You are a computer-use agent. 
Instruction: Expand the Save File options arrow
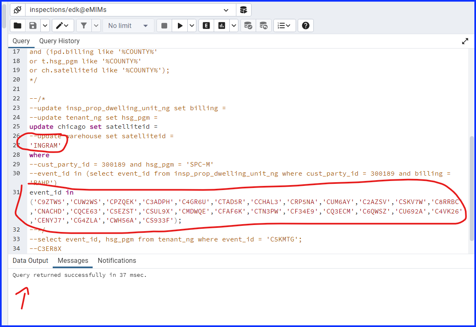point(45,26)
